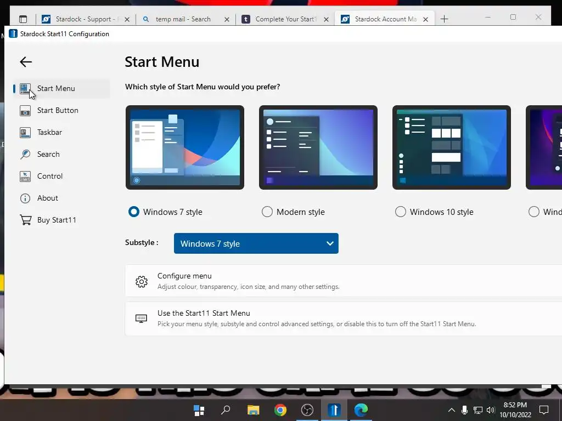The width and height of the screenshot is (562, 421).
Task: Click the browser tab actions icon
Action: coord(23,19)
